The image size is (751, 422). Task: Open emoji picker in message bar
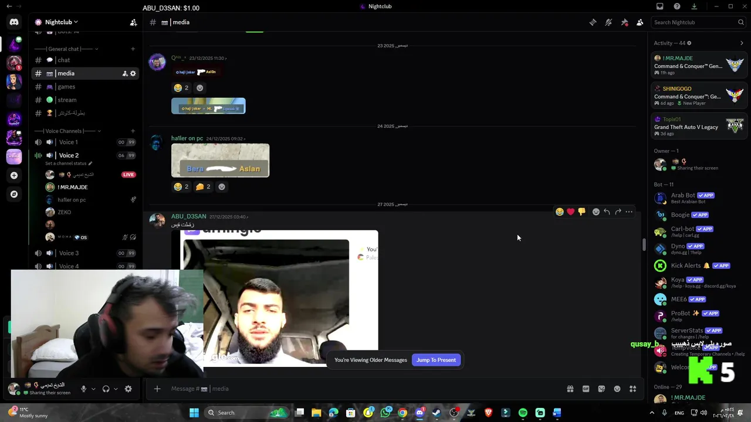(617, 389)
